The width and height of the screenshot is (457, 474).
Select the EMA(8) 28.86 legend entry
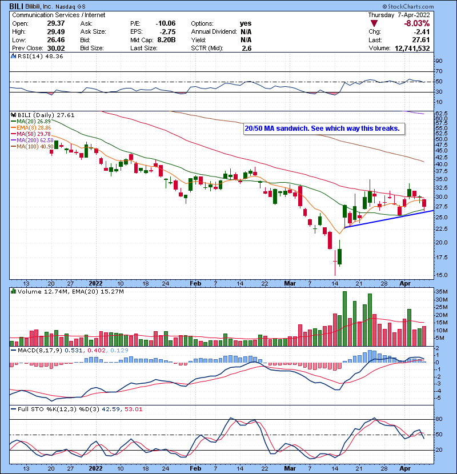(x=31, y=127)
